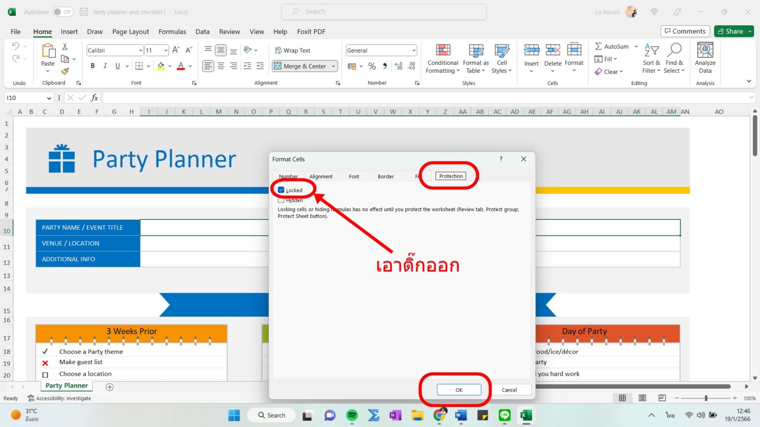This screenshot has width=760, height=427.
Task: Toggle AutoSave off switch
Action: (62, 11)
